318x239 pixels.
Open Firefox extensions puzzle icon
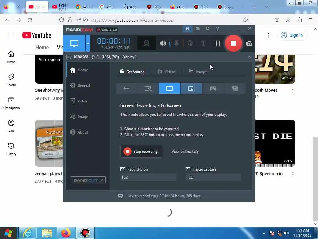coord(299,20)
